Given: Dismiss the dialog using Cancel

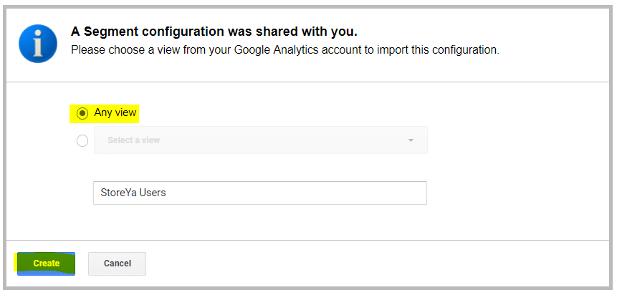Looking at the screenshot, I should click(117, 263).
